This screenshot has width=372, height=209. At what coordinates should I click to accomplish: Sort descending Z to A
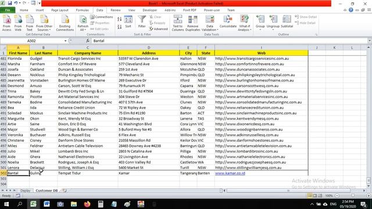point(120,27)
